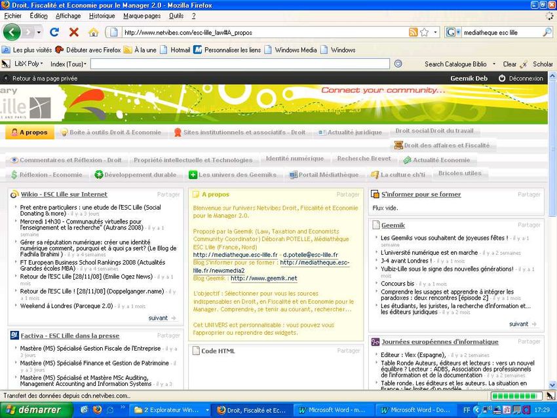The image size is (557, 418).
Task: Click Partager on the A propos widget
Action: point(348,195)
